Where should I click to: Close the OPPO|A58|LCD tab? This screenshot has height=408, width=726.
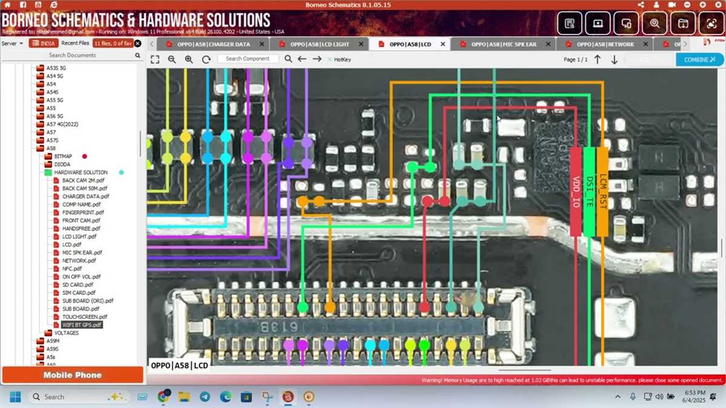tap(443, 44)
